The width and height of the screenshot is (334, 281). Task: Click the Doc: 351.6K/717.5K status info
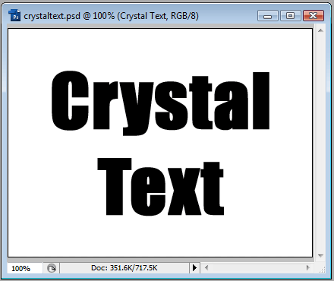coord(124,268)
